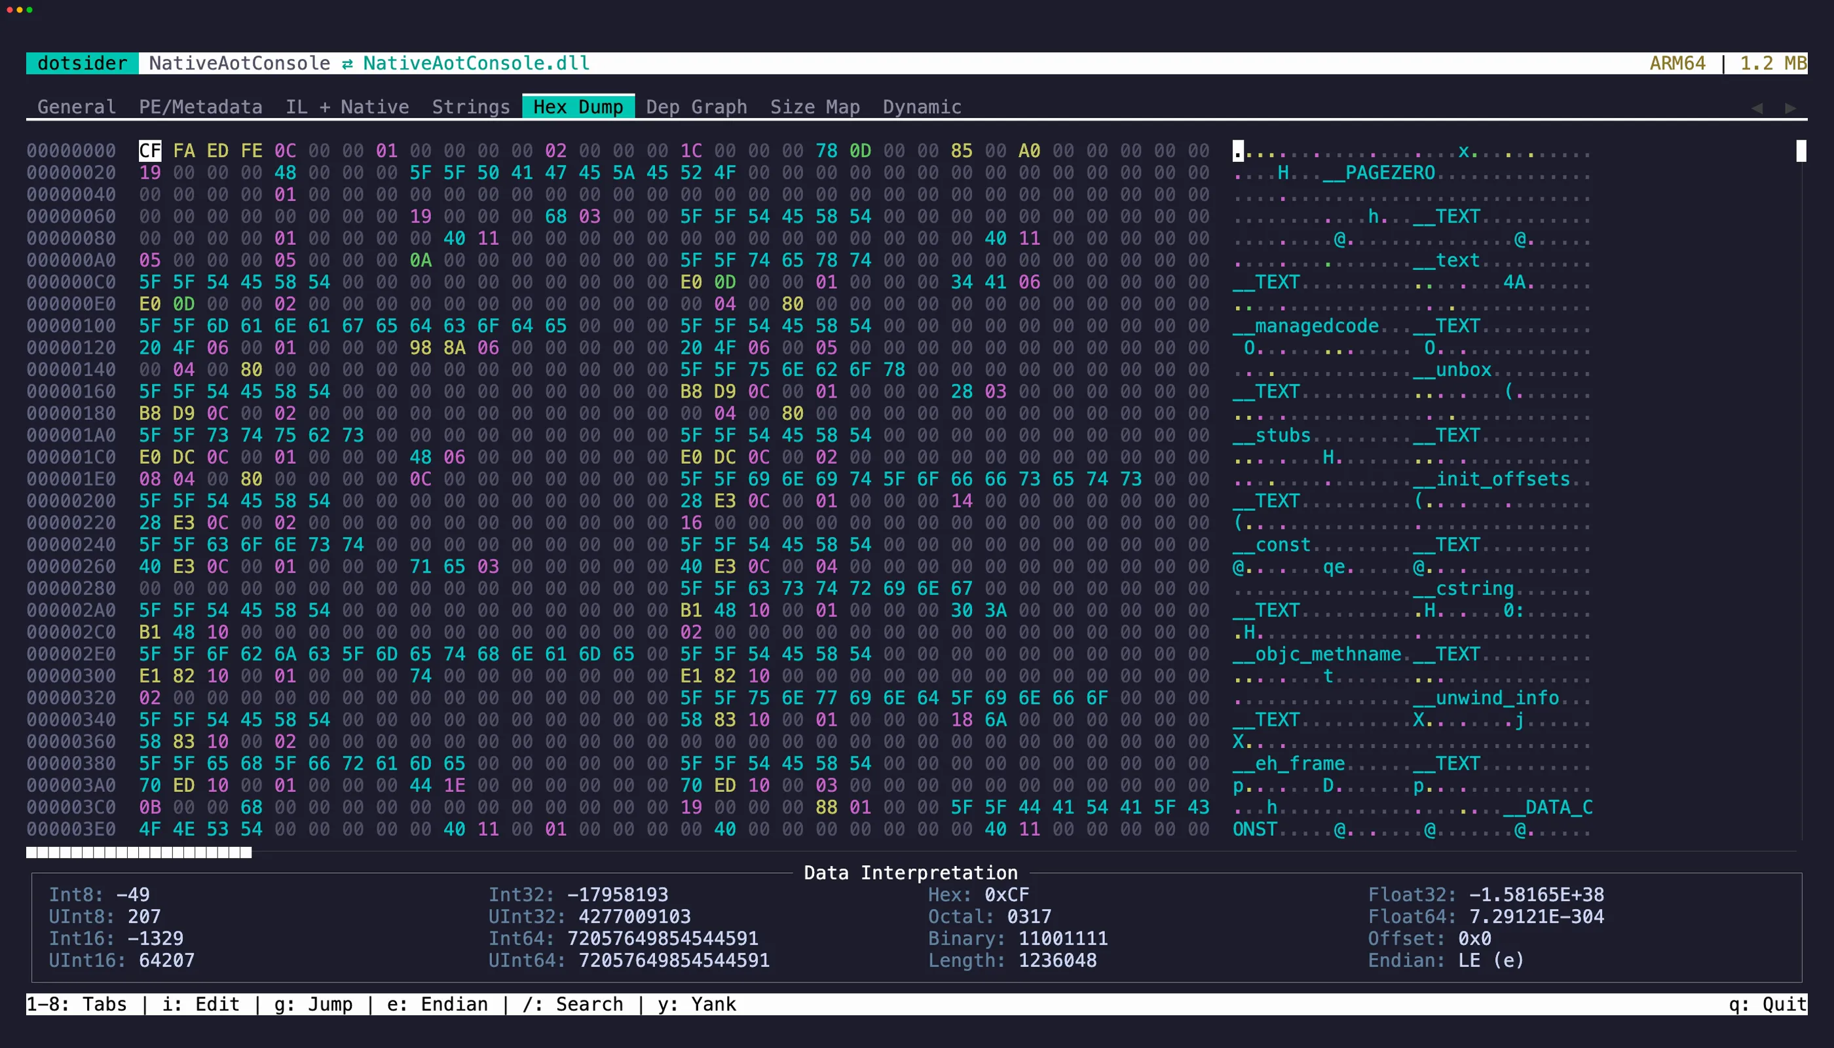This screenshot has width=1834, height=1048.
Task: Click offset address 00000020
Action: 71,173
